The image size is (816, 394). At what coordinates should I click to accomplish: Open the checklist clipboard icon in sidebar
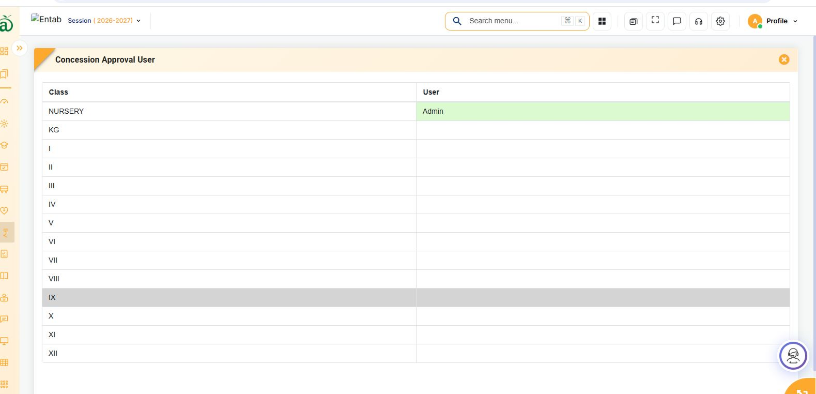coord(5,254)
